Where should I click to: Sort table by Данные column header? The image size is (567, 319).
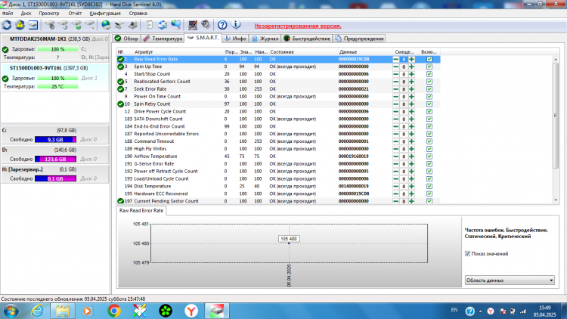348,52
